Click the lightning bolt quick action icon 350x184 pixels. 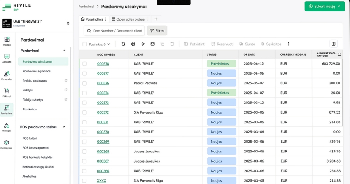coord(143,44)
